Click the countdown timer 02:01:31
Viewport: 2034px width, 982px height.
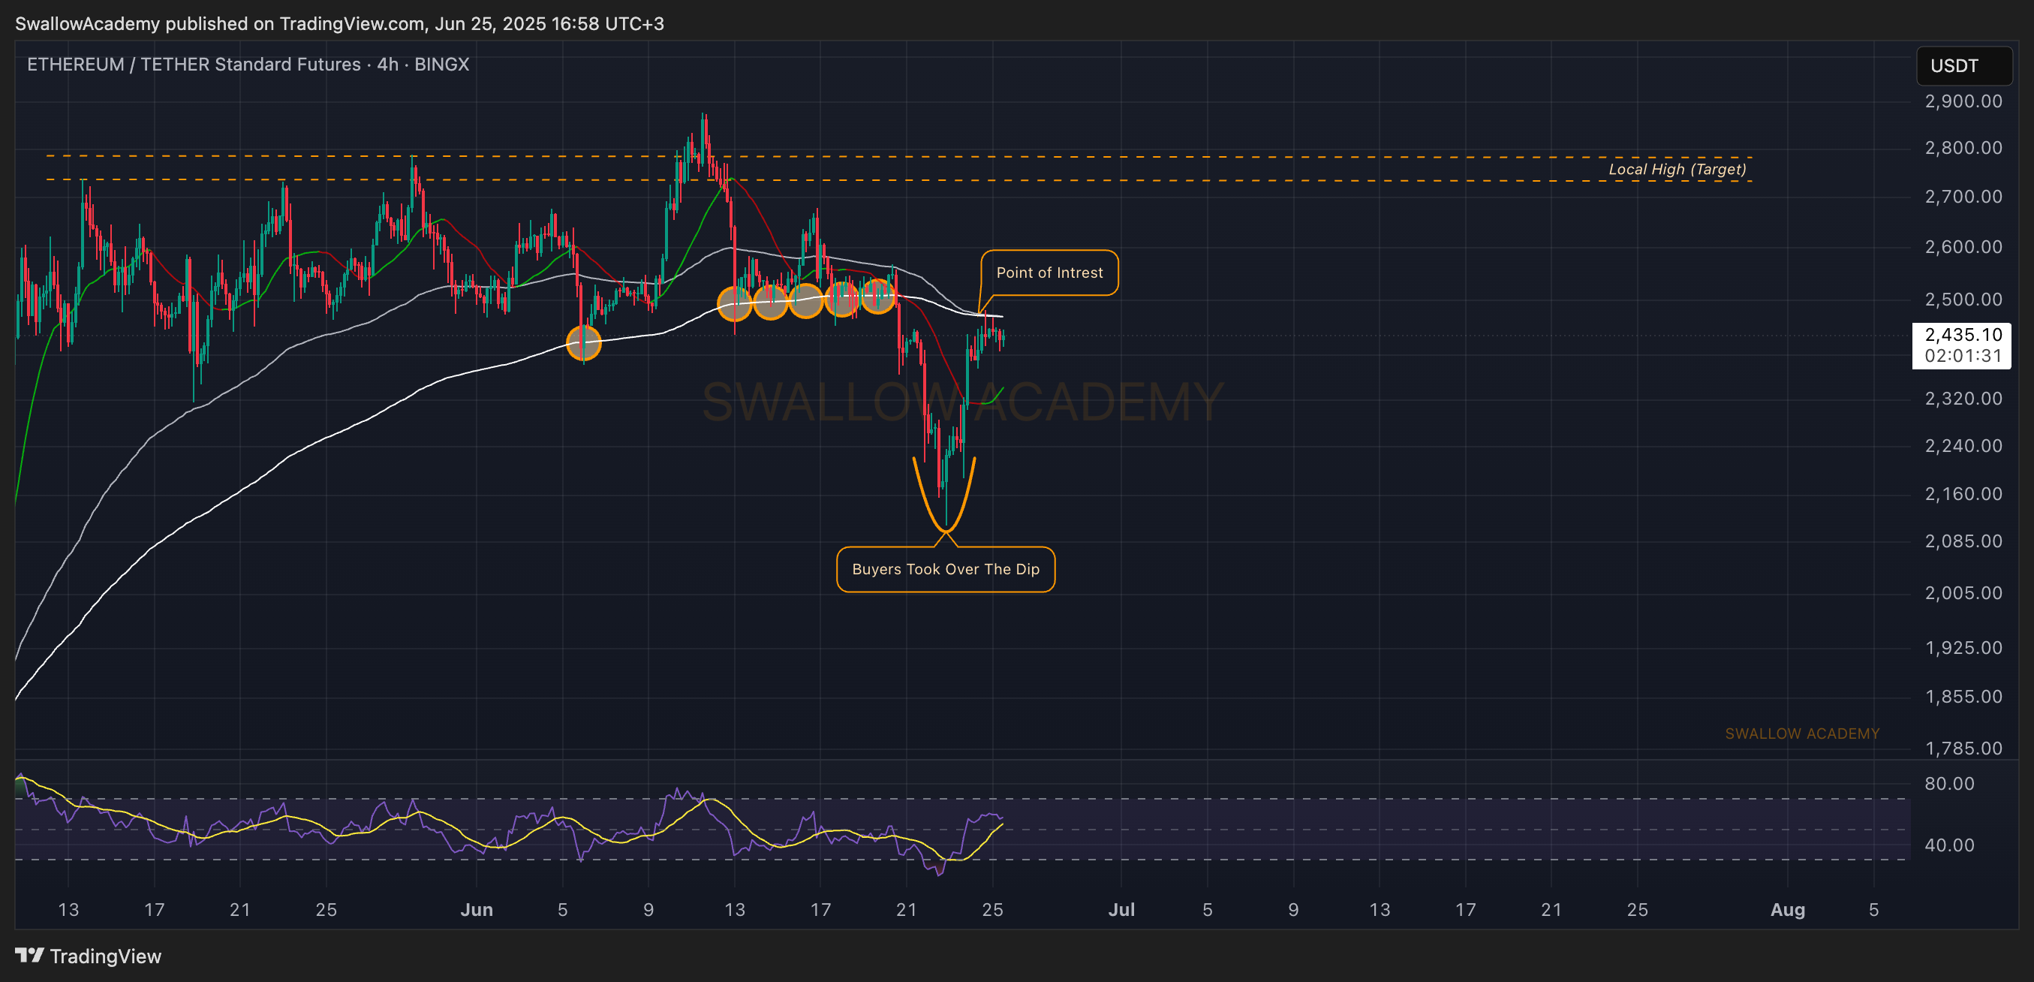[1963, 356]
